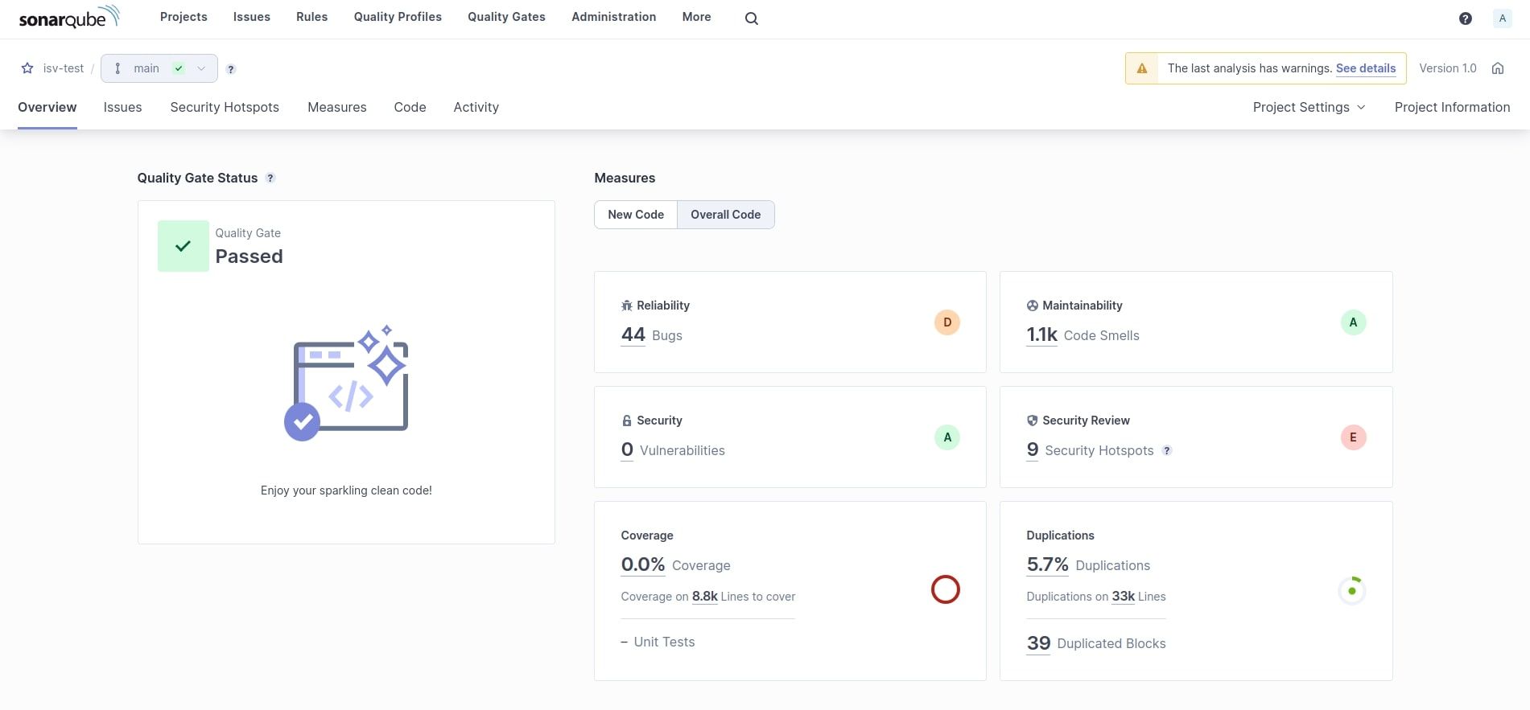1530x710 pixels.
Task: Click the 39 Duplicated Blocks count
Action: [1039, 643]
